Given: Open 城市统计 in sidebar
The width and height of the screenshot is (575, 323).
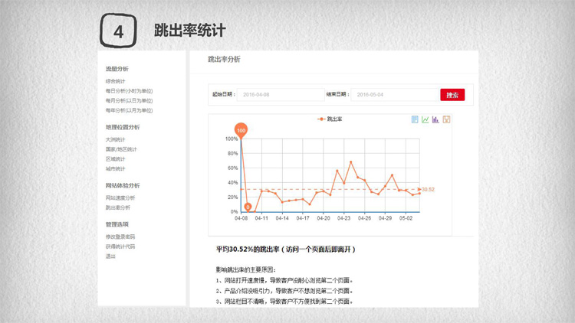Looking at the screenshot, I should pos(116,168).
